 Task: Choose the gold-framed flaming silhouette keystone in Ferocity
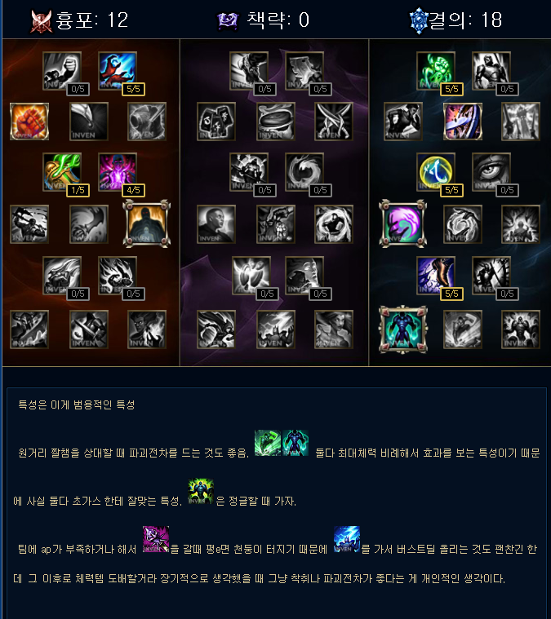tap(147, 223)
